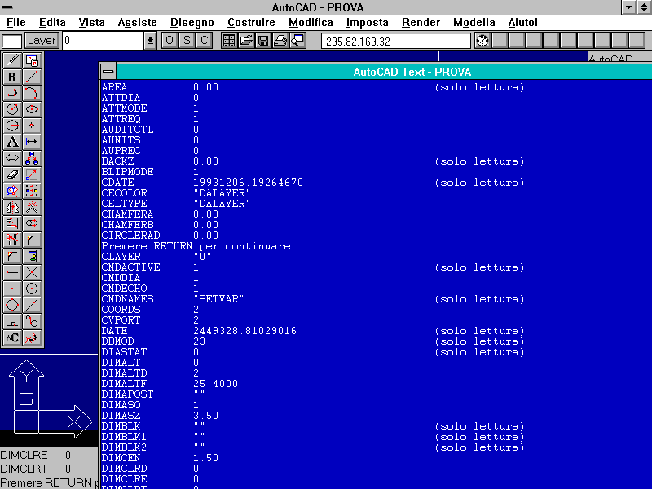Open the Vista menu
This screenshot has width=652, height=489.
point(91,23)
